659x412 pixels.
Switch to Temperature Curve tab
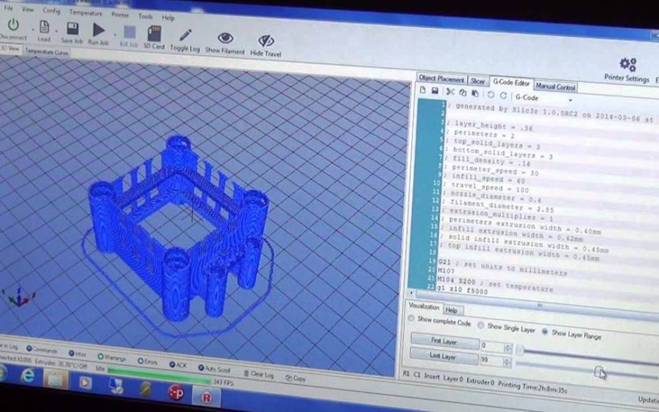46,52
